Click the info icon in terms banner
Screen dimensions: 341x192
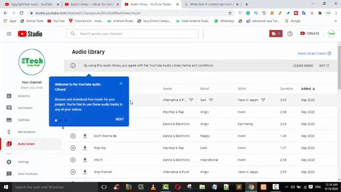[73, 66]
